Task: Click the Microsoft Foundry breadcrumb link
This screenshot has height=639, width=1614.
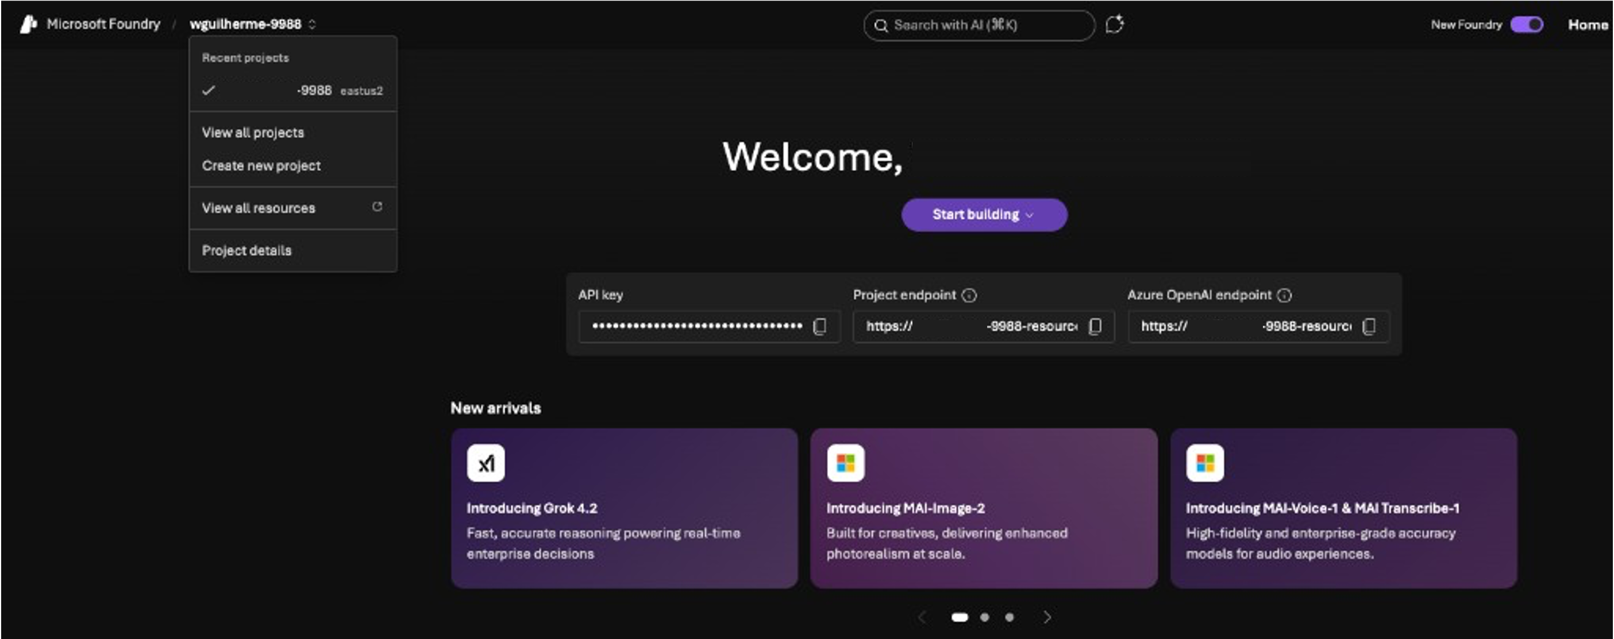Action: point(103,25)
